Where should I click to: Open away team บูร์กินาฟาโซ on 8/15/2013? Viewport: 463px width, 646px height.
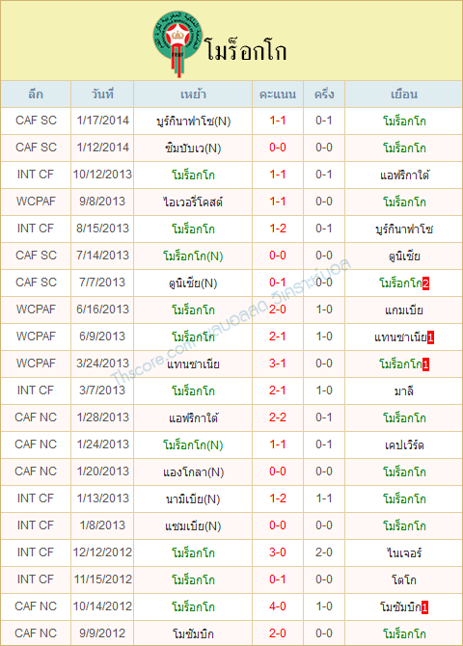coord(404,229)
